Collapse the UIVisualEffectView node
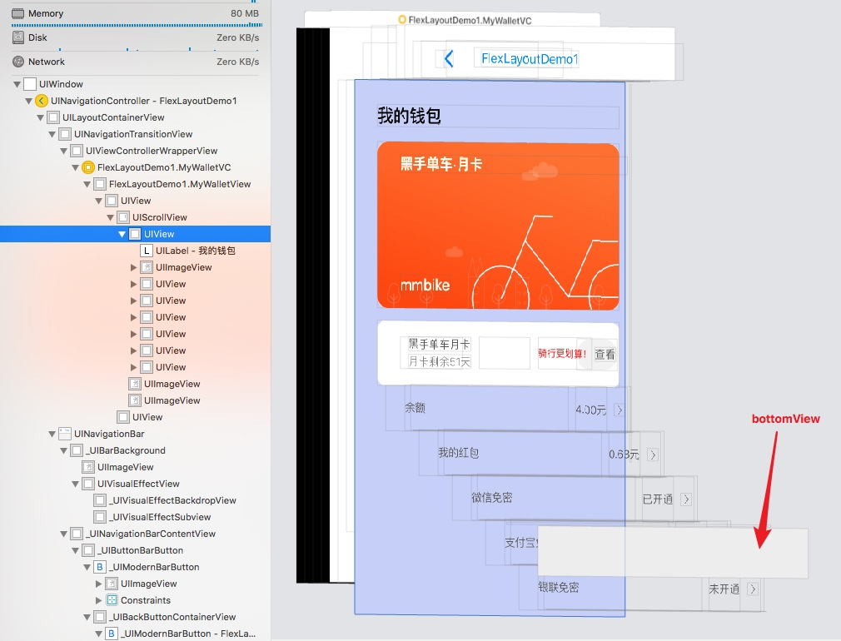The width and height of the screenshot is (841, 641). coord(75,484)
